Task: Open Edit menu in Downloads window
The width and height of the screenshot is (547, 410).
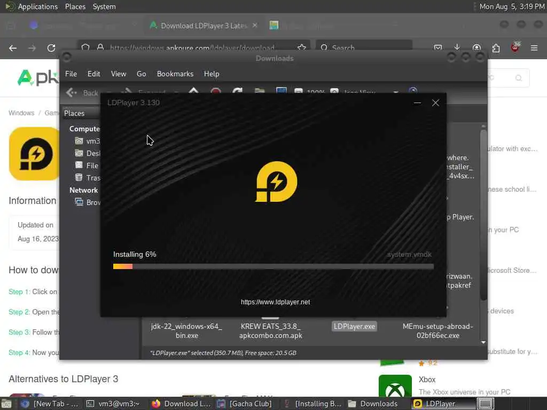Action: (94, 74)
